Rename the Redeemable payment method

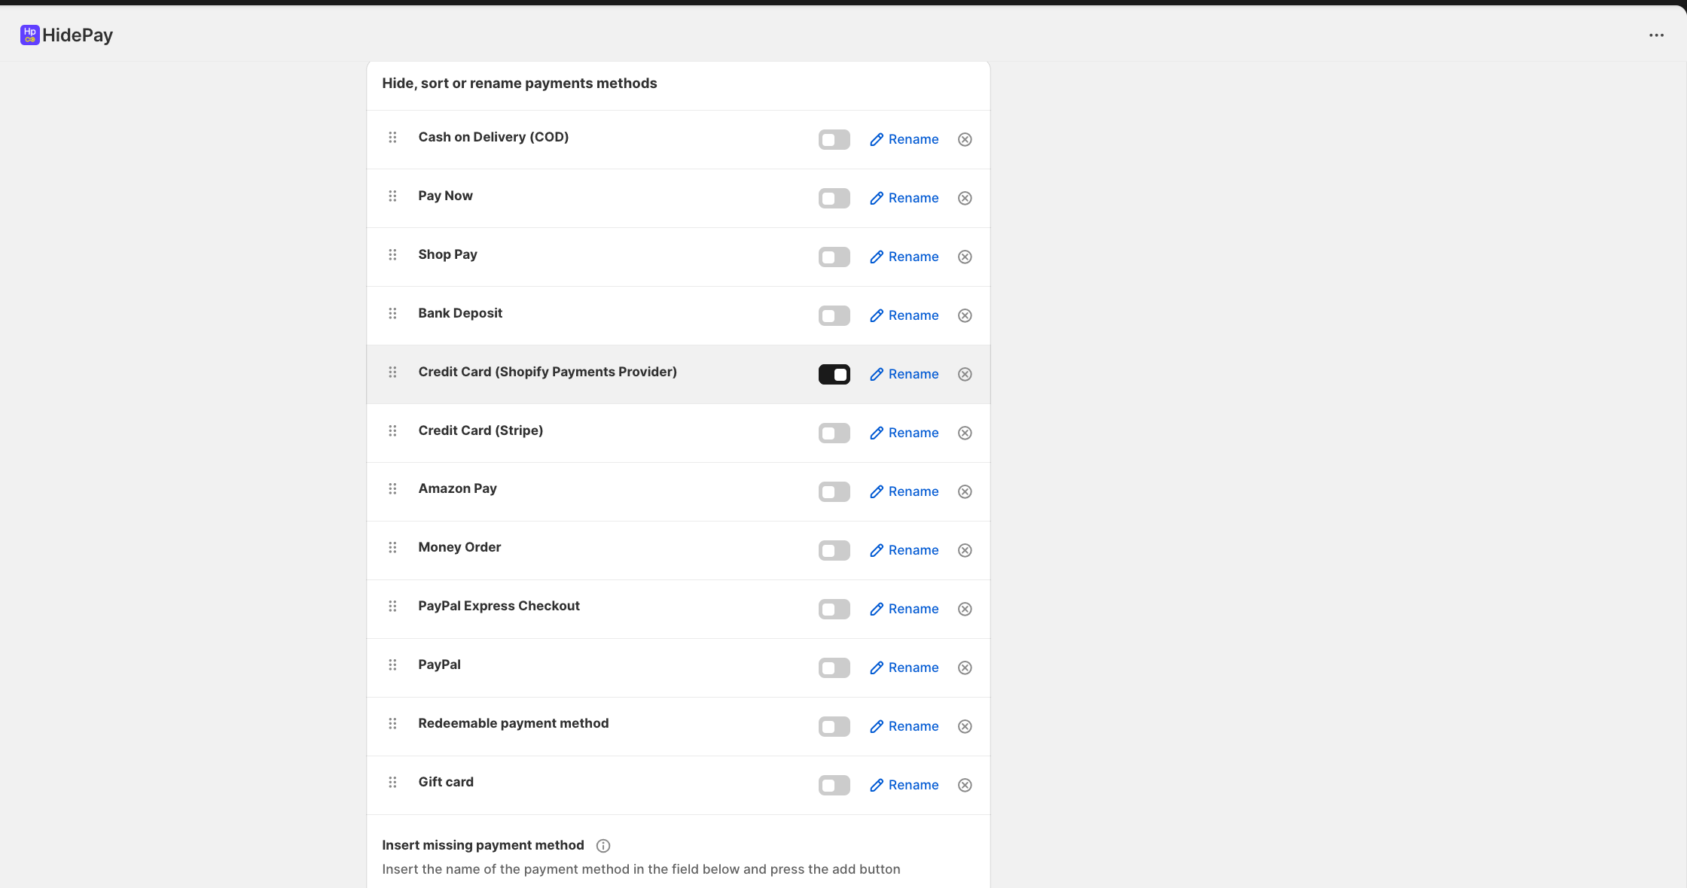click(x=904, y=727)
